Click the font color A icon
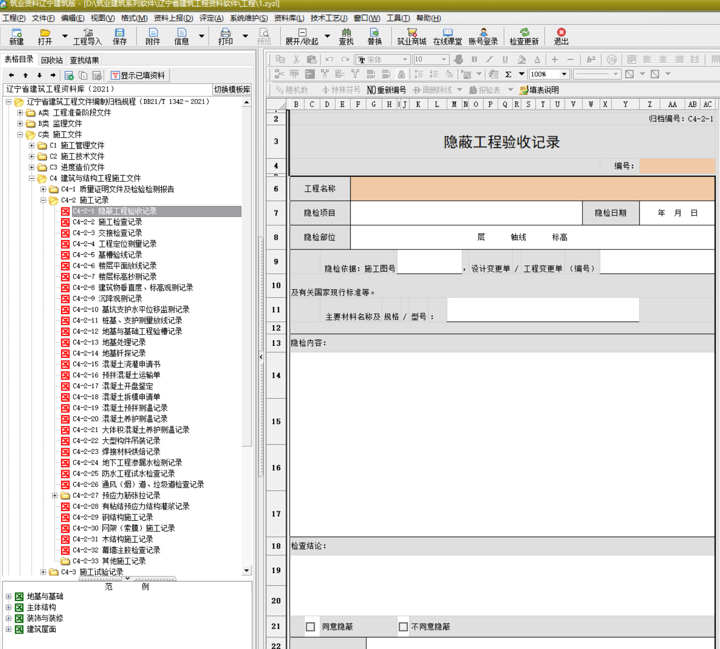The image size is (720, 649). [x=537, y=59]
